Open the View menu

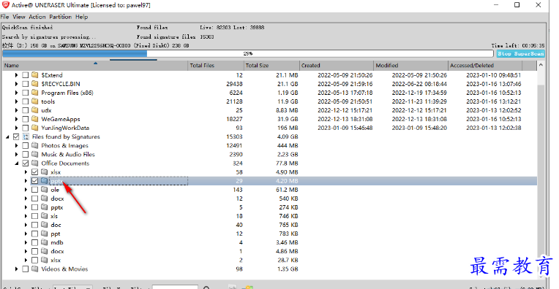(19, 17)
